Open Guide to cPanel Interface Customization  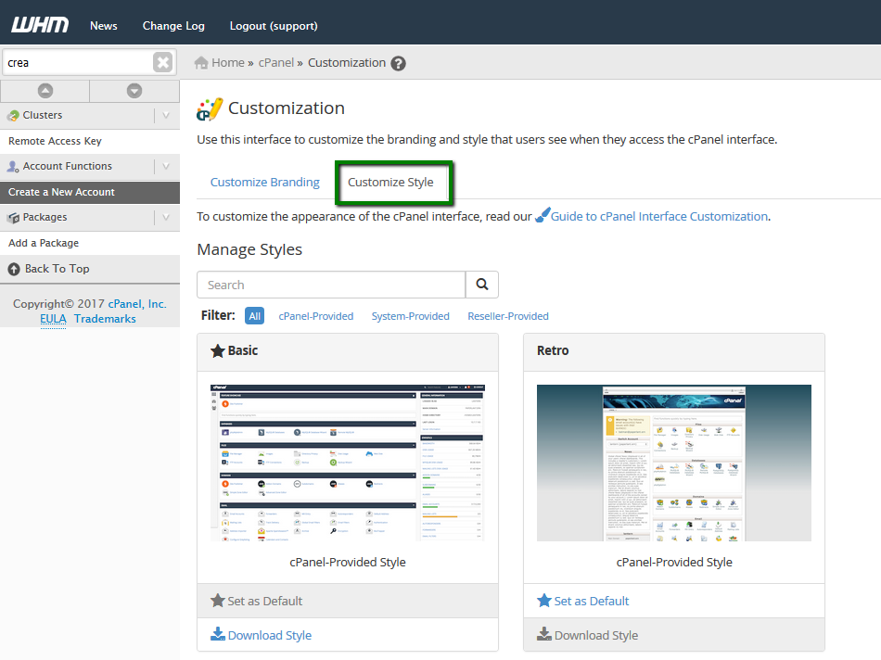pyautogui.click(x=659, y=216)
